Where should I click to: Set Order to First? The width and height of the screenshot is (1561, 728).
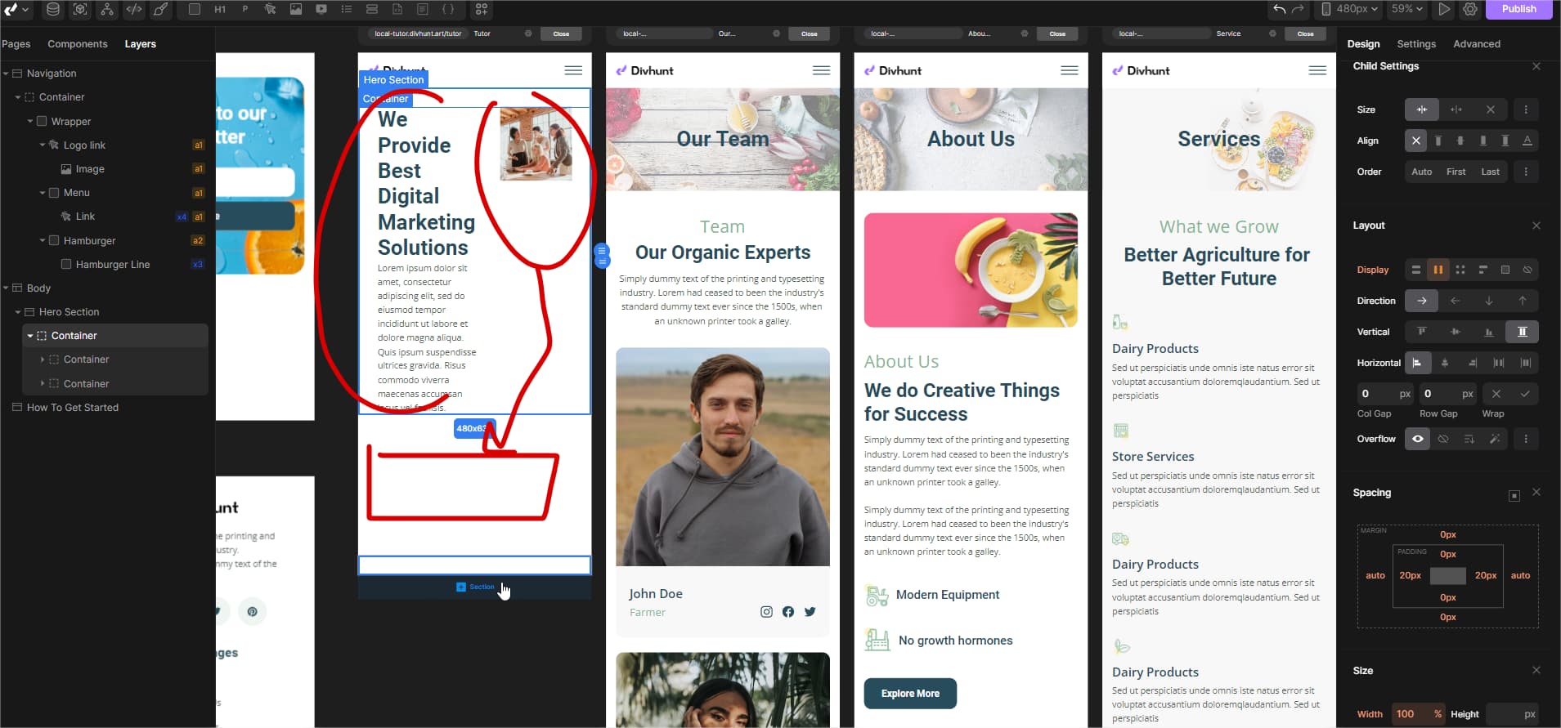pyautogui.click(x=1456, y=172)
